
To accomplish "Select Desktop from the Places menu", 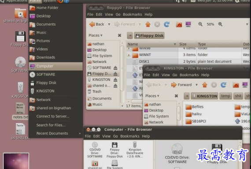I will click(x=55, y=16).
